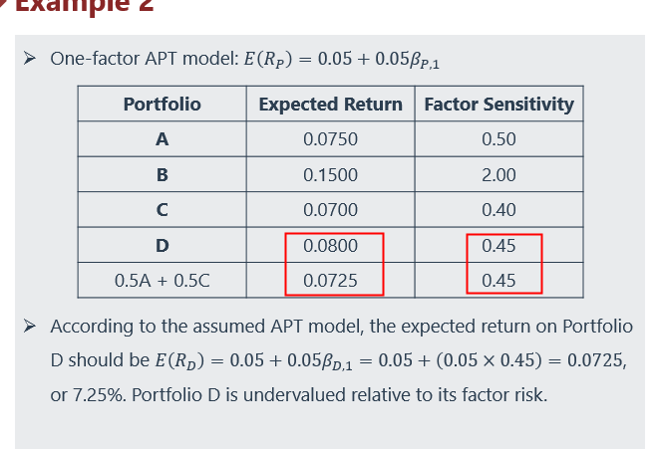660x449 pixels.
Task: Click the 0.0700 expected return value
Action: tap(330, 210)
